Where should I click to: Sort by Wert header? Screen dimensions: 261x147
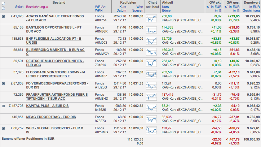click(x=140, y=7)
